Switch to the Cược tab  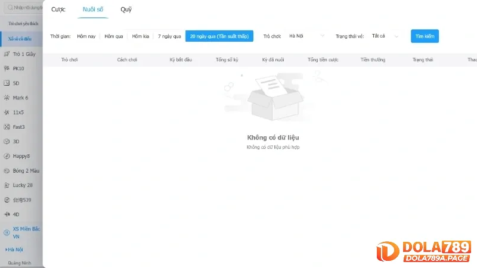(58, 10)
